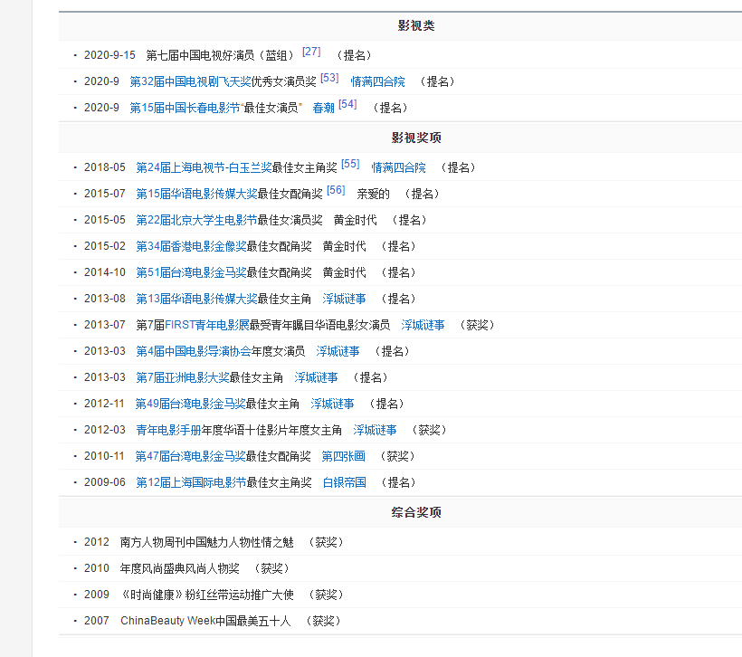Open the 第四张画 film link
The height and width of the screenshot is (657, 742).
tap(343, 456)
